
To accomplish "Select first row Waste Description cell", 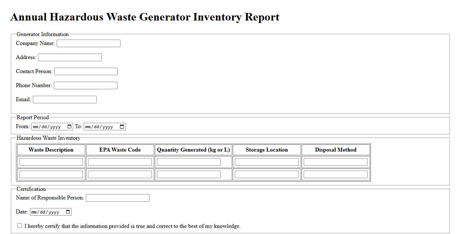I will tap(51, 162).
